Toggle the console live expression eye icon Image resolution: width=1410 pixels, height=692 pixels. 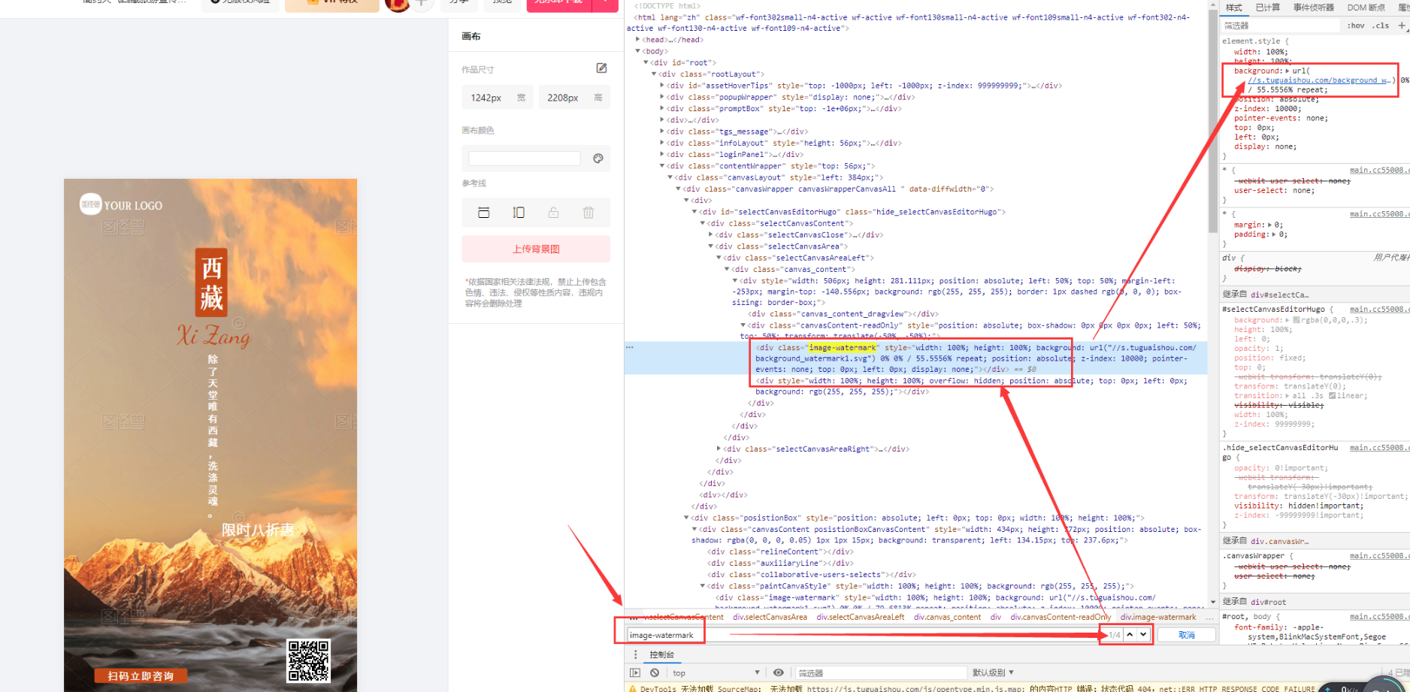779,673
